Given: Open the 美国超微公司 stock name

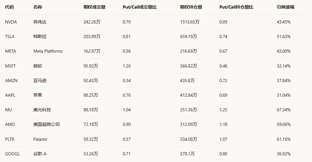Looking at the screenshot, I should coord(46,124).
